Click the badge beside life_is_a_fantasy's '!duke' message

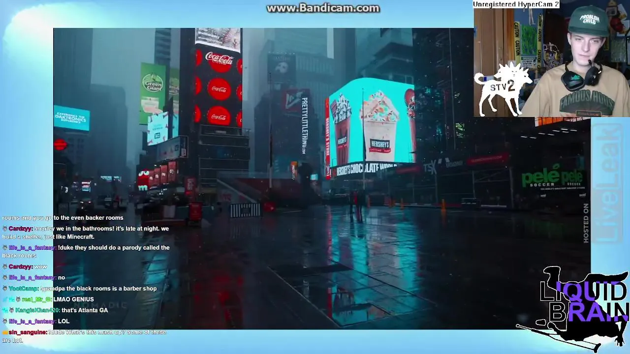tap(5, 248)
